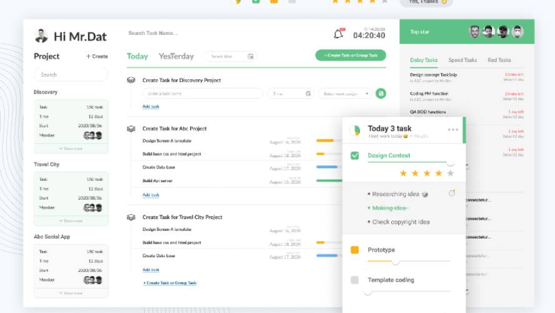Check the Template coding checkbox
The width and height of the screenshot is (555, 313).
pos(355,280)
